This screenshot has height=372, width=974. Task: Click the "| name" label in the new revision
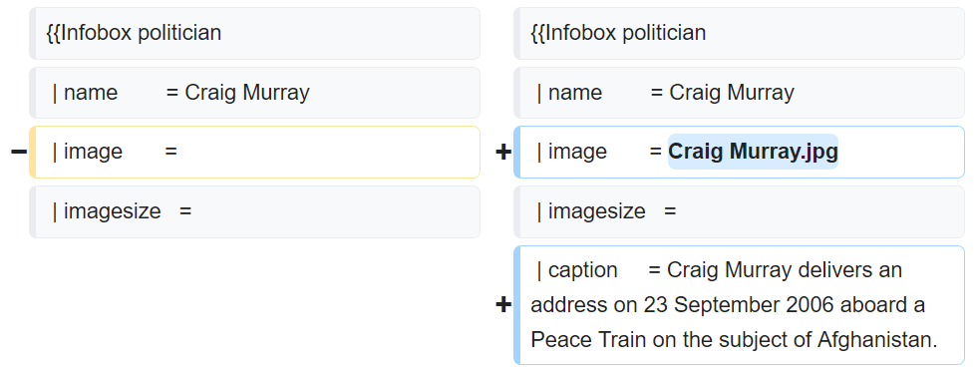[569, 93]
